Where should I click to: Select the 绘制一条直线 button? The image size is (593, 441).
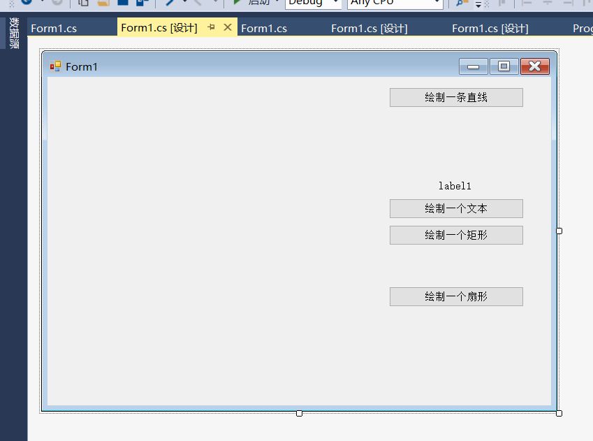pos(456,98)
